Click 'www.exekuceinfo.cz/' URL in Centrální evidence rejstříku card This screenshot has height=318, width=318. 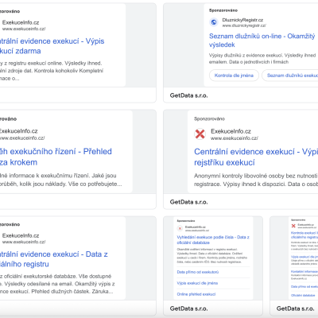[235, 138]
